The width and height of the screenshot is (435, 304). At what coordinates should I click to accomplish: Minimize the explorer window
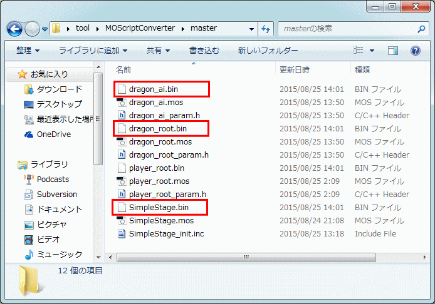click(375, 7)
